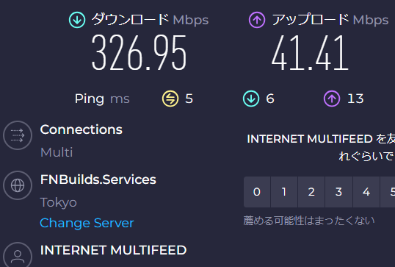The height and width of the screenshot is (267, 395).
Task: Click the purple upload latency icon
Action: pyautogui.click(x=332, y=99)
